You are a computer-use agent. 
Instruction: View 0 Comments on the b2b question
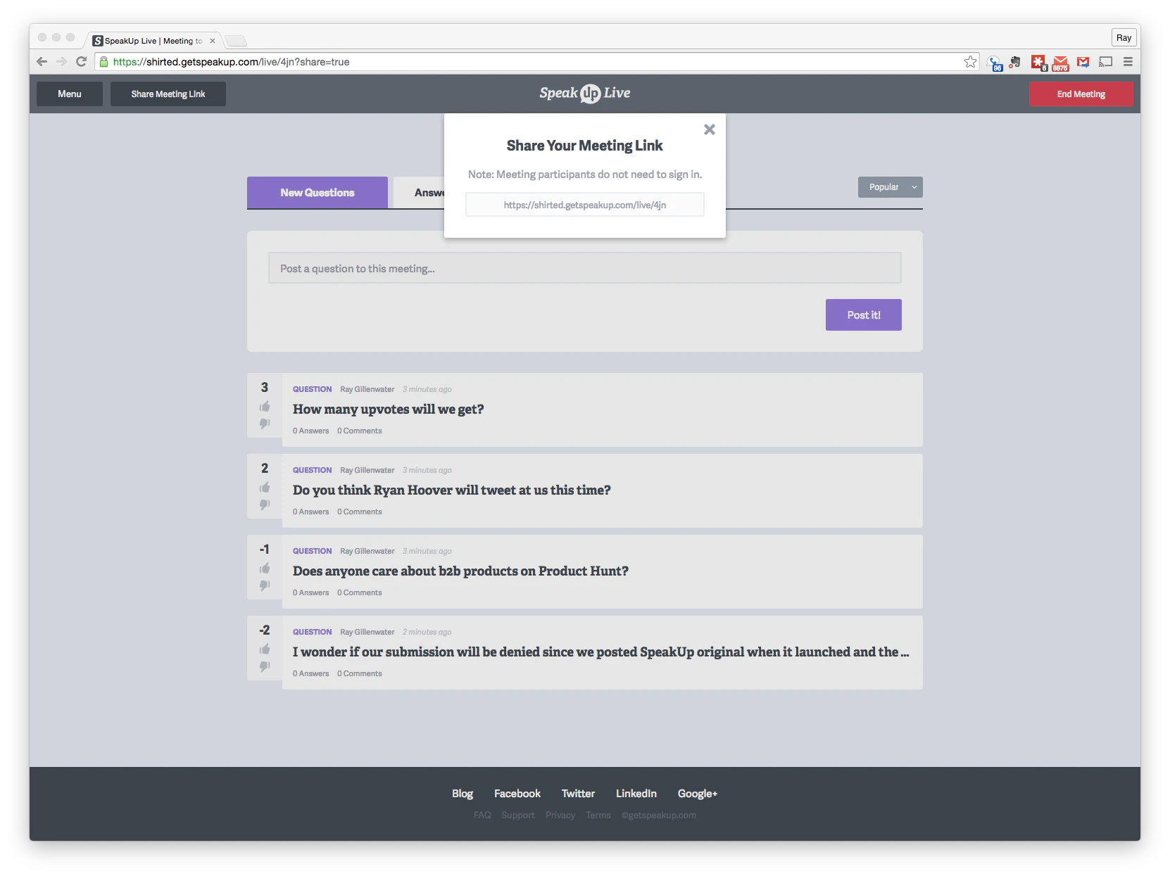(360, 593)
